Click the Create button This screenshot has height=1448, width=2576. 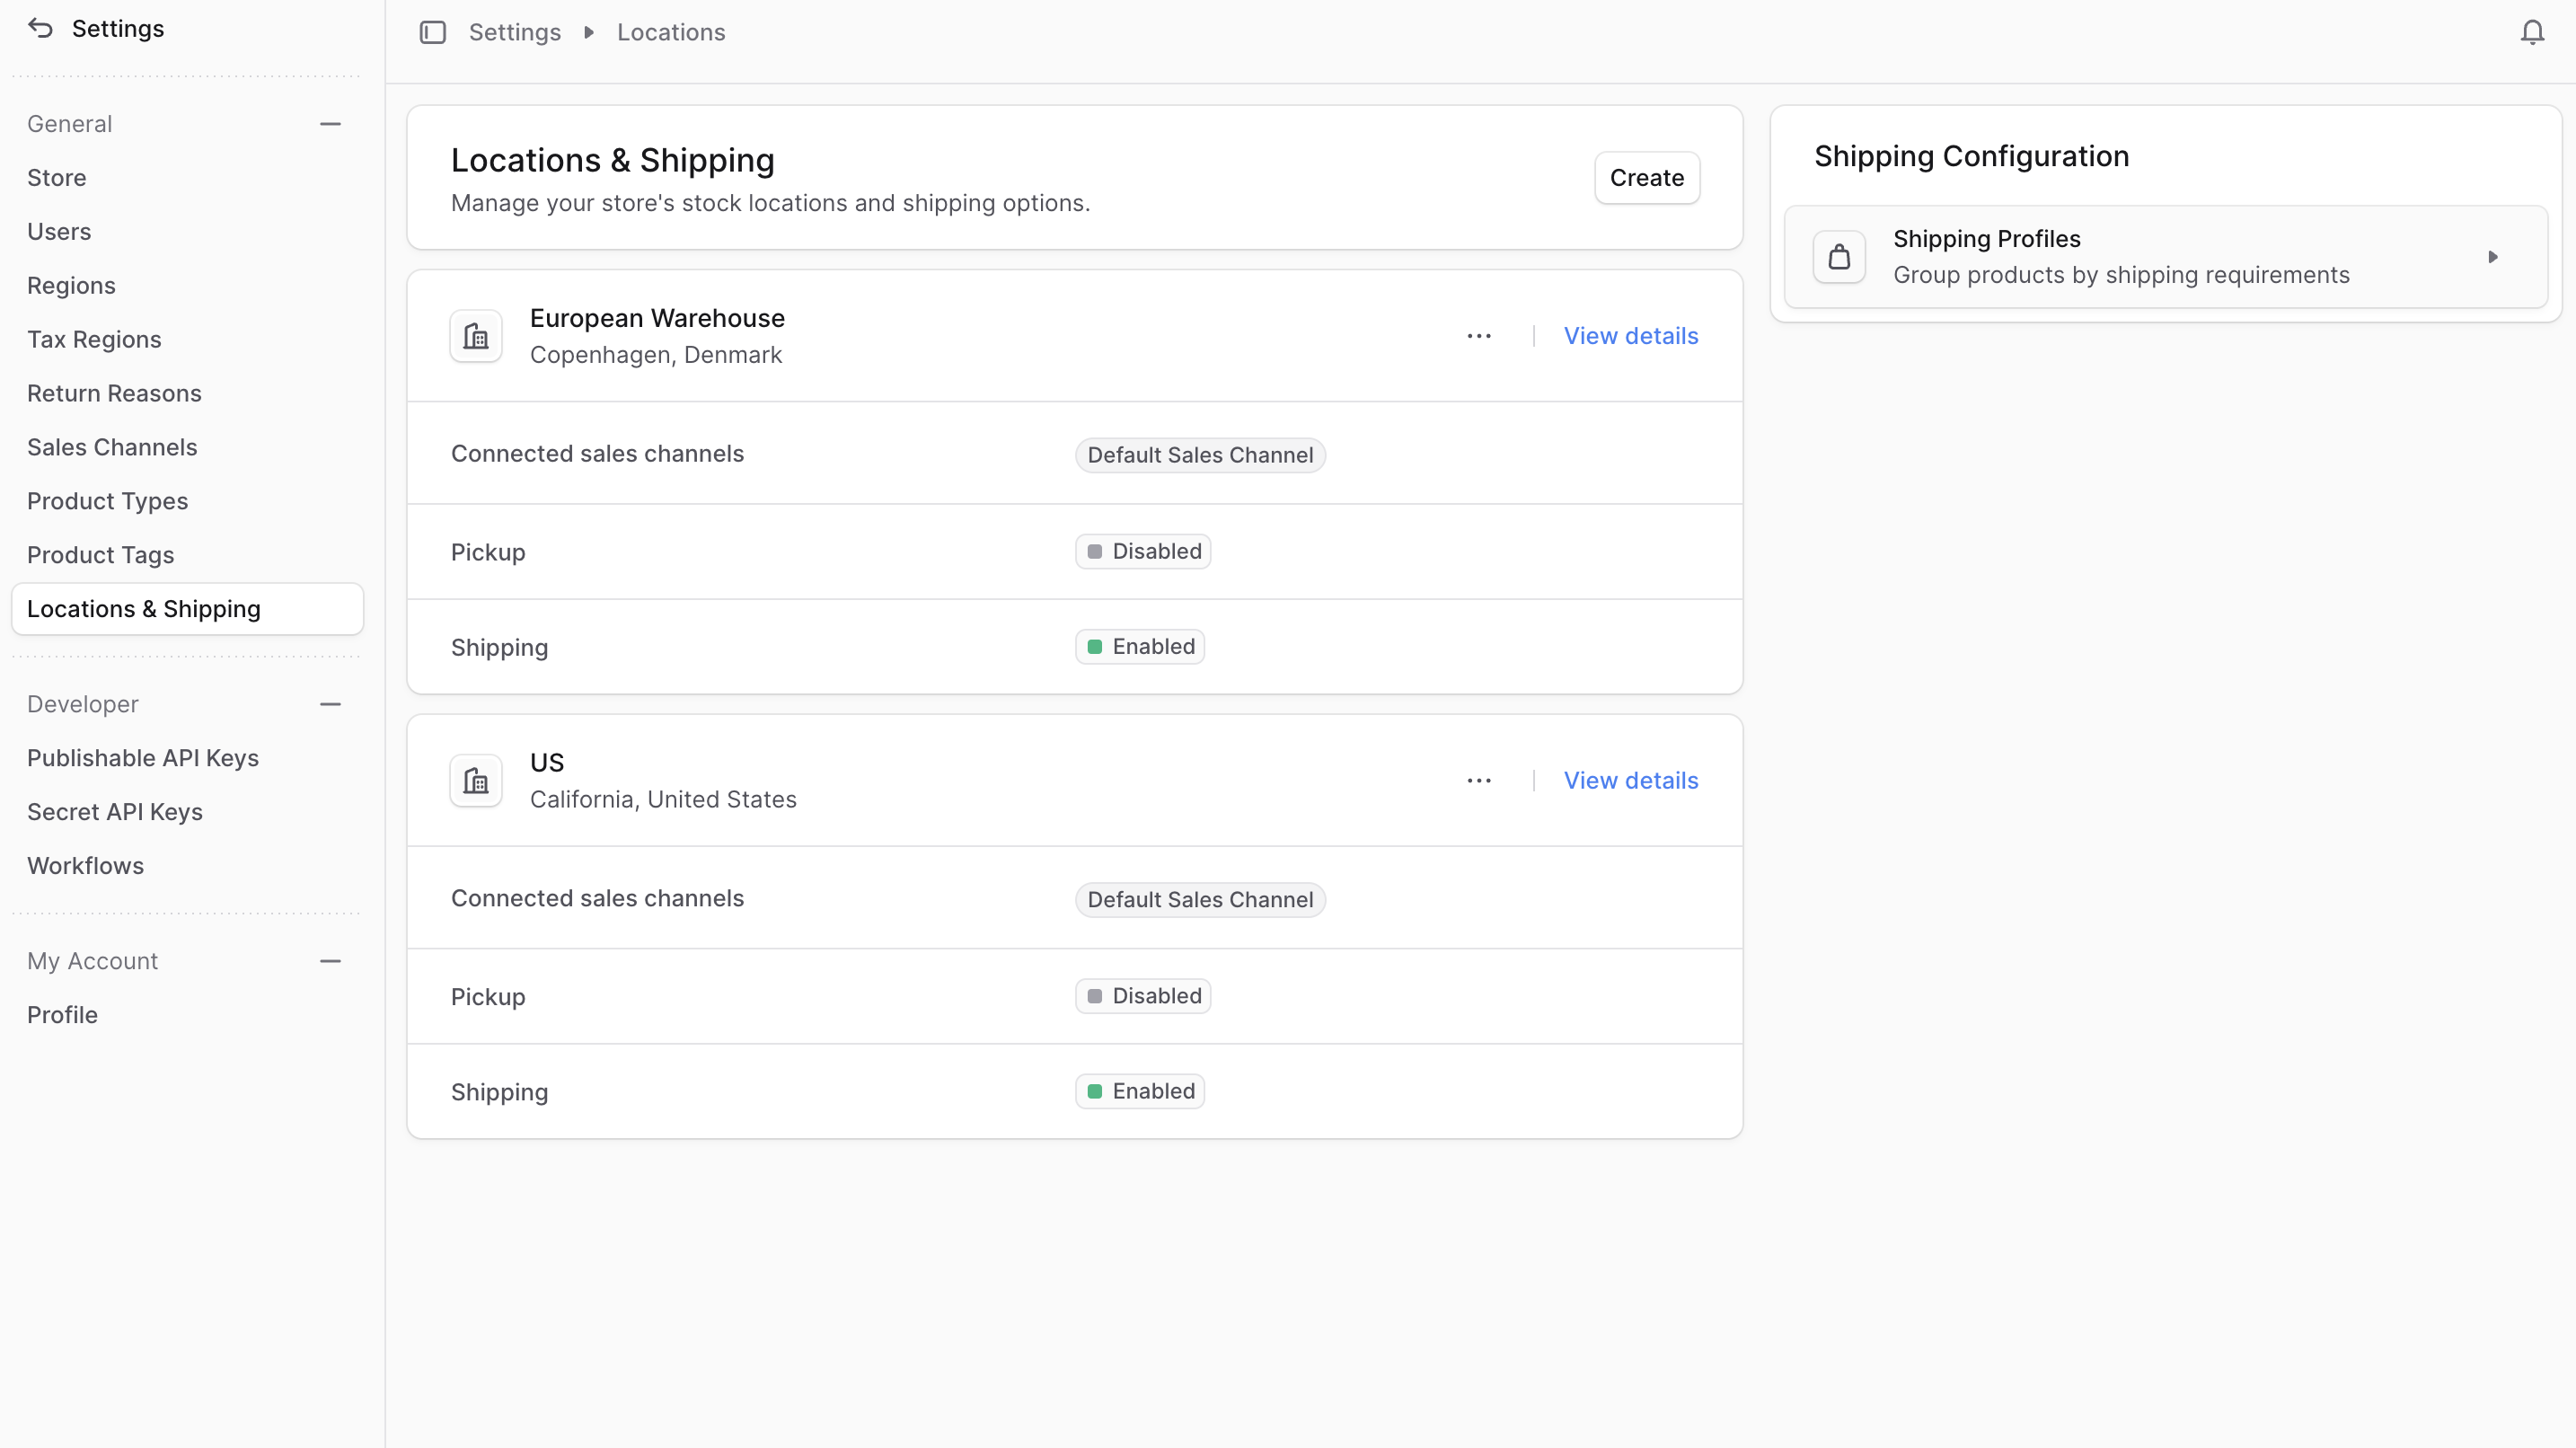click(1646, 177)
